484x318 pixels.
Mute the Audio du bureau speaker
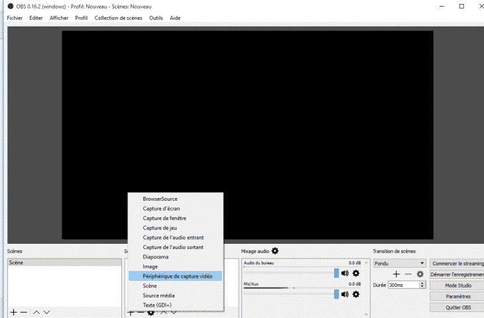(345, 273)
